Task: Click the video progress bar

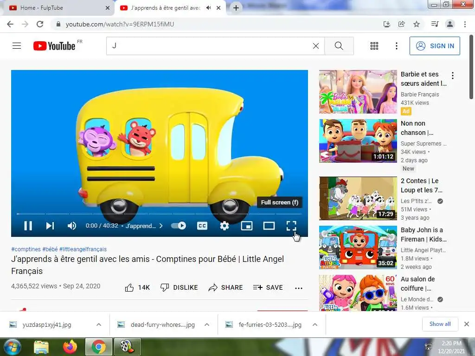Action: click(160, 214)
